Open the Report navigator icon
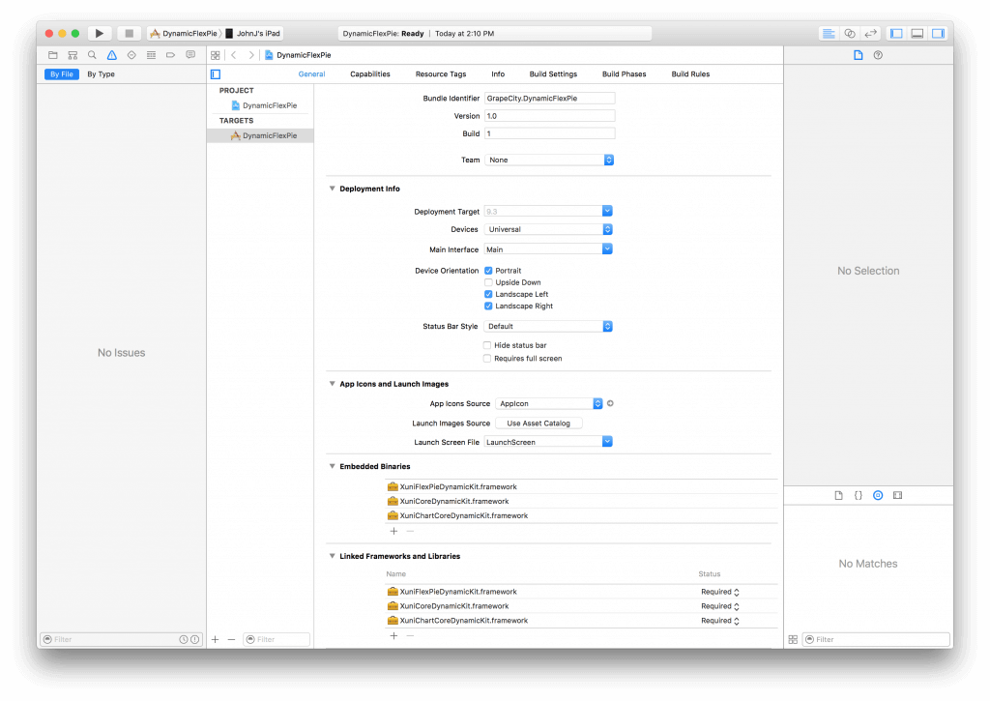 (190, 55)
